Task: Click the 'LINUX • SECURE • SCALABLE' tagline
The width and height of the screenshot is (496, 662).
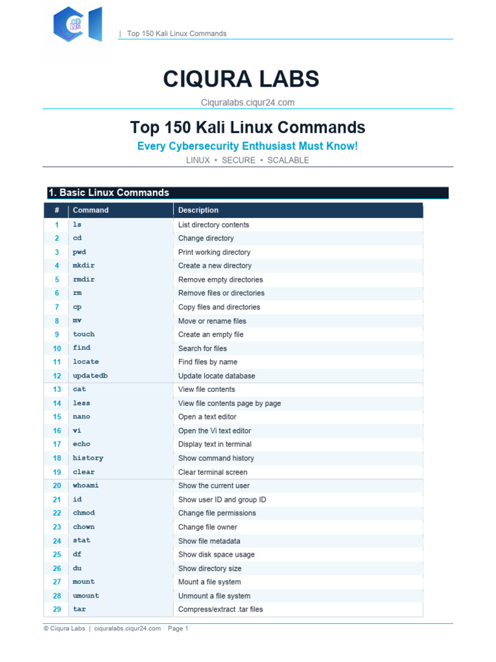Action: click(x=247, y=160)
